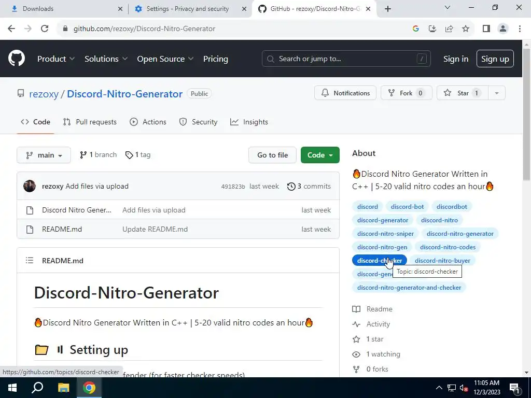Fork the repository

pyautogui.click(x=407, y=93)
